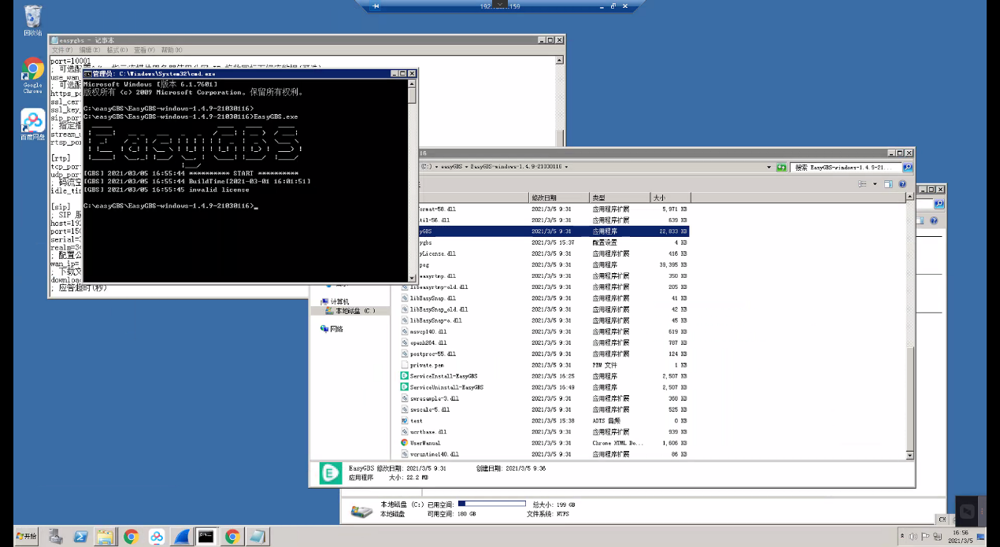Show hidden tray icons arrow
The image size is (1000, 547).
[x=903, y=537]
